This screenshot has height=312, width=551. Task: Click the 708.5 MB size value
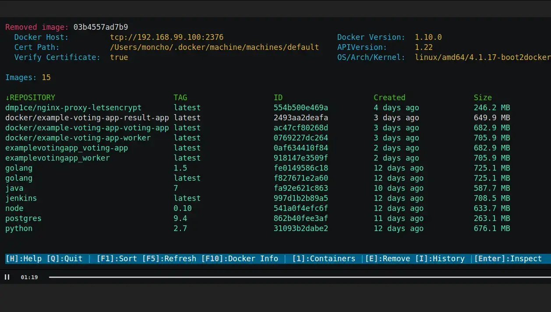(x=492, y=198)
